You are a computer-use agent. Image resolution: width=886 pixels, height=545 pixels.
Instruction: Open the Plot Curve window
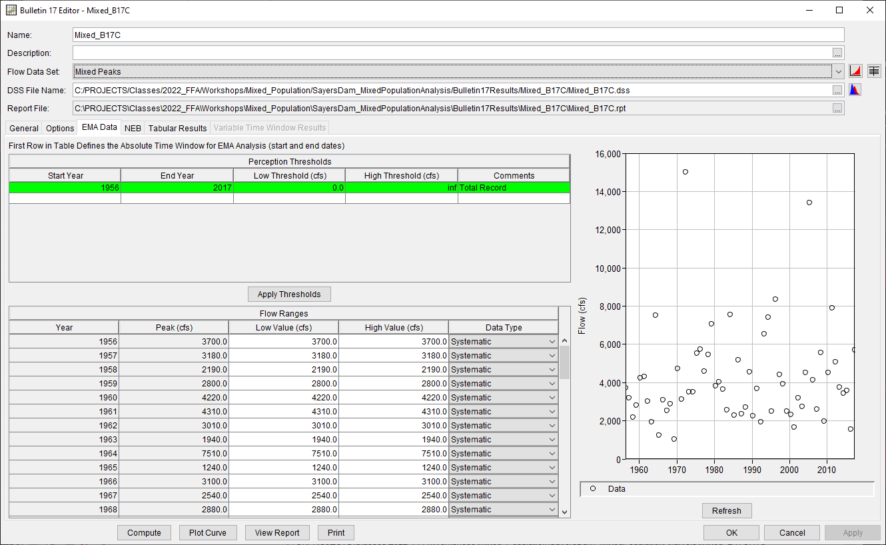click(209, 532)
